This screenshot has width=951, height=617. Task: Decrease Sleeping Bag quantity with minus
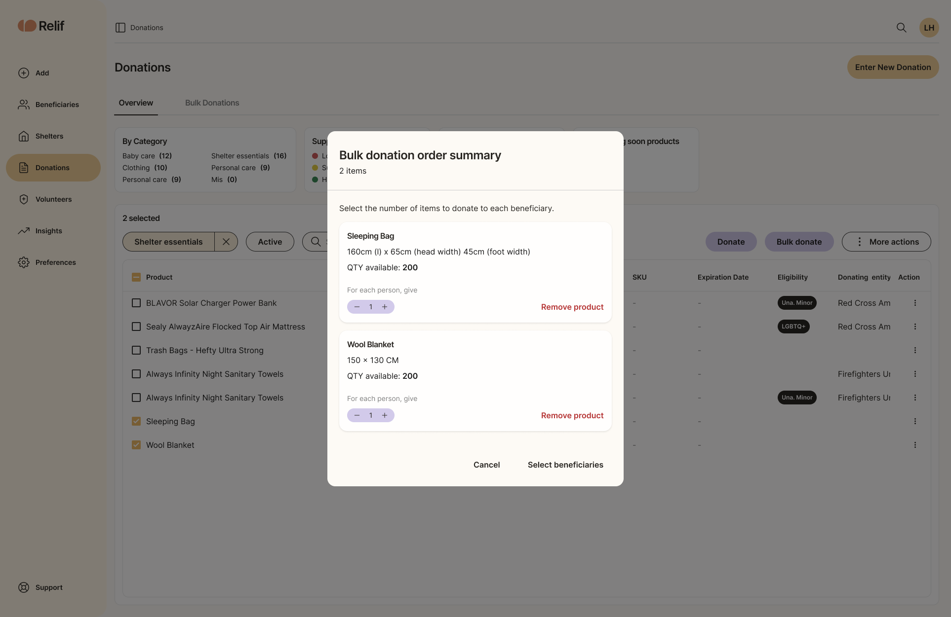click(357, 307)
